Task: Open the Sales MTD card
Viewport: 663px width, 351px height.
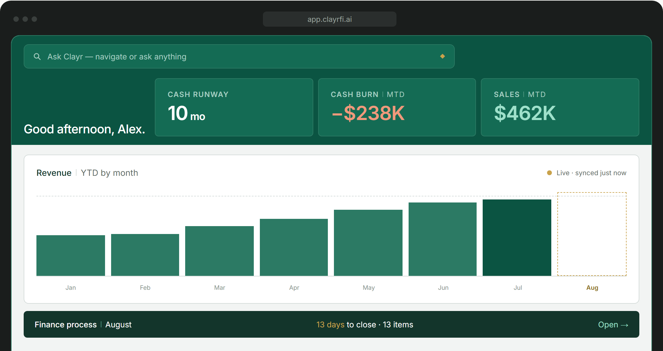Action: click(x=560, y=107)
